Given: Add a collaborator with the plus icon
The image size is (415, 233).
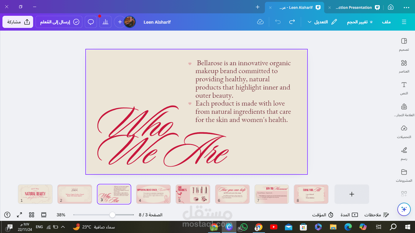Looking at the screenshot, I should [120, 22].
